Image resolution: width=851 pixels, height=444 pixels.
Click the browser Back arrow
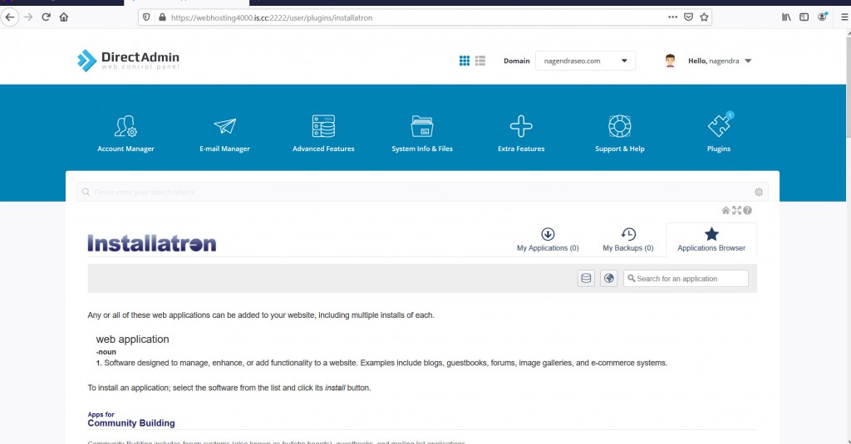point(10,17)
